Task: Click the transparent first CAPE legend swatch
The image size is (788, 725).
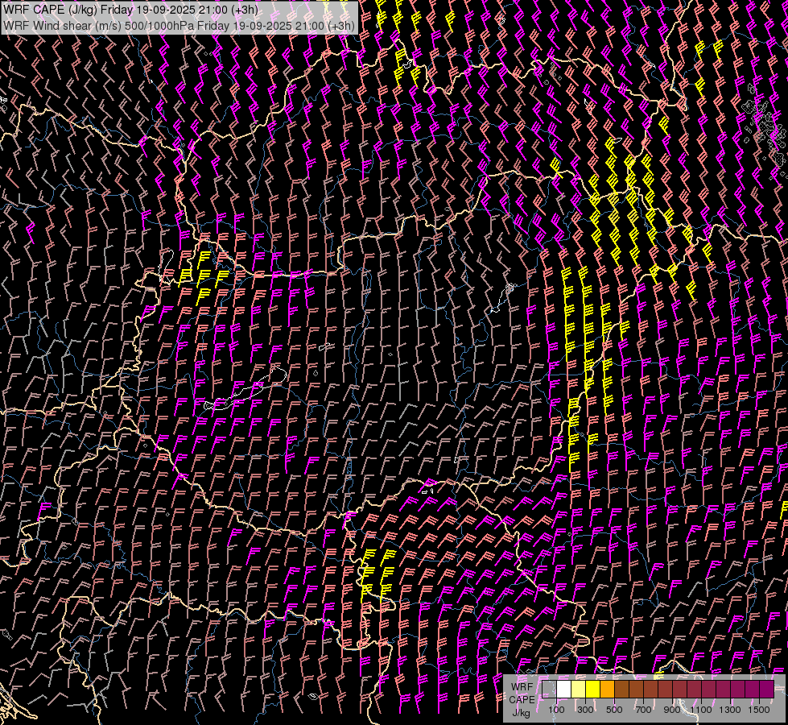Action: click(549, 690)
